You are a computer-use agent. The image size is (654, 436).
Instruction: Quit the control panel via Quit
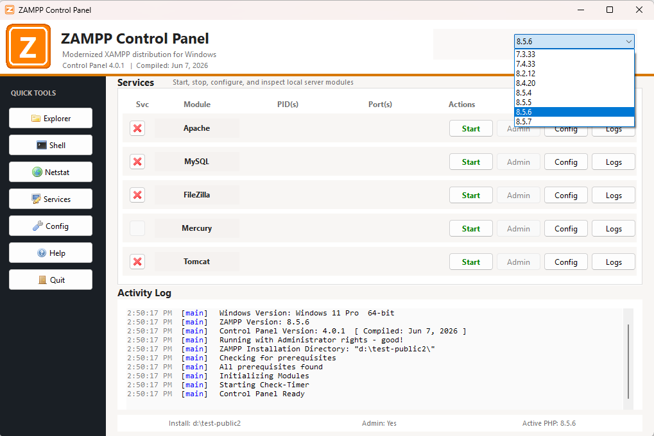(x=51, y=280)
